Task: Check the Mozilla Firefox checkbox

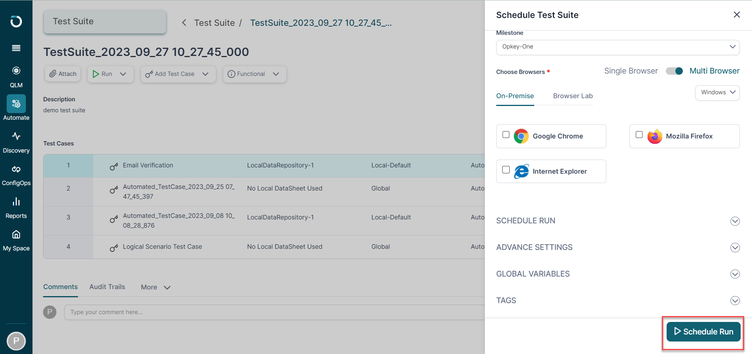Action: coord(639,135)
